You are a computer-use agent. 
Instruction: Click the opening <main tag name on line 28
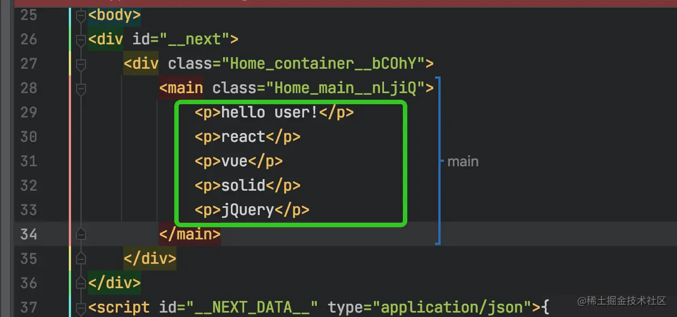click(x=181, y=88)
